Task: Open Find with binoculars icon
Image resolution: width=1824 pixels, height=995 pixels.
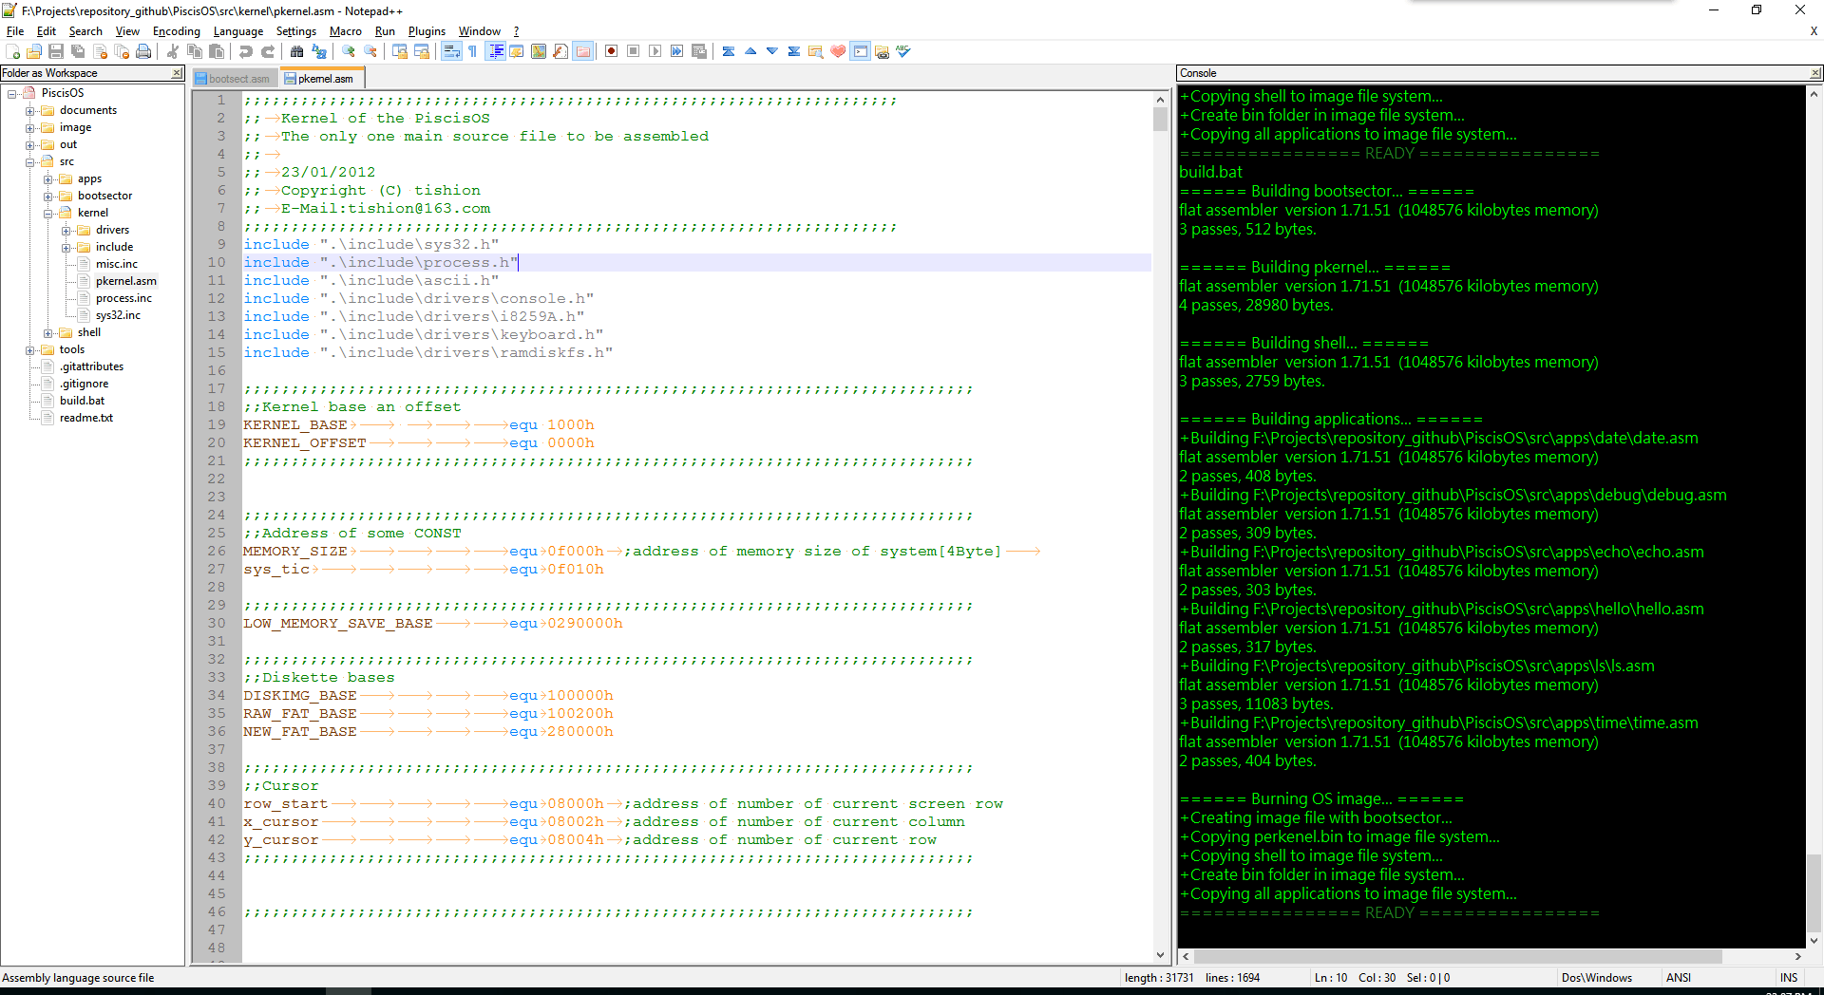Action: (x=297, y=51)
